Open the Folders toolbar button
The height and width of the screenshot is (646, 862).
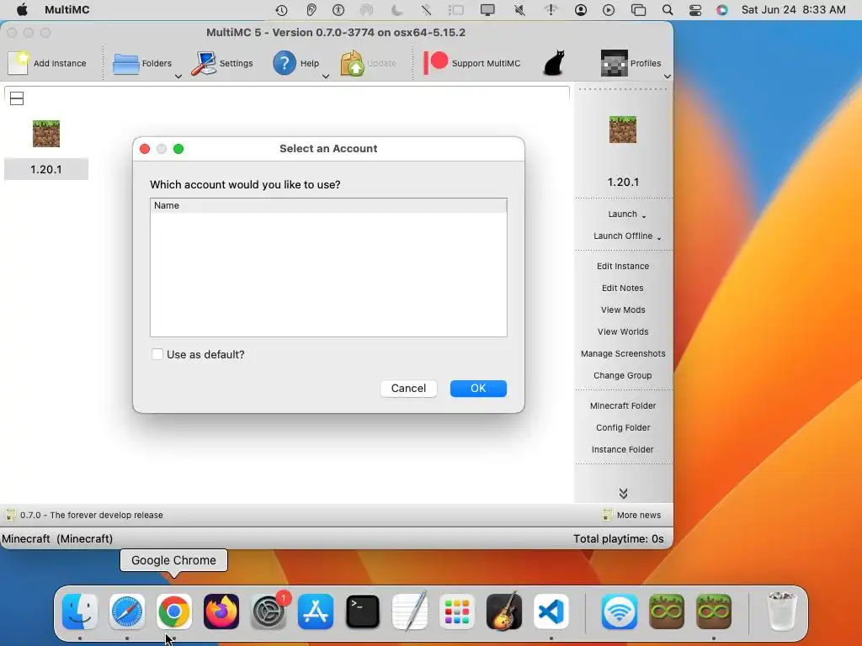[x=141, y=63]
